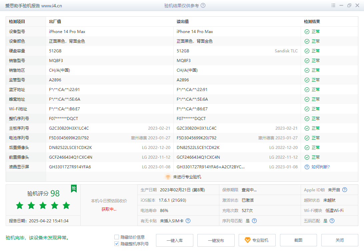The height and width of the screenshot is (252, 364).
Task: Click the first green rating star
Action: click(20, 205)
